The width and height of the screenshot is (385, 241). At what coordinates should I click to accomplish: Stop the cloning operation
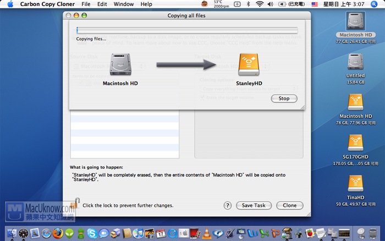pos(284,98)
